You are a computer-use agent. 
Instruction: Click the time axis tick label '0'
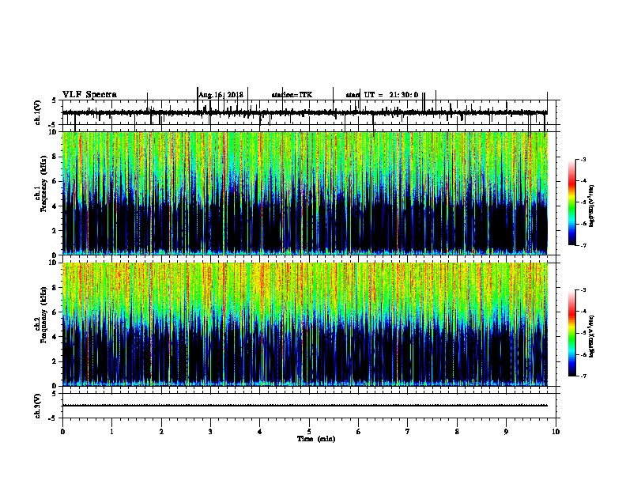point(62,432)
